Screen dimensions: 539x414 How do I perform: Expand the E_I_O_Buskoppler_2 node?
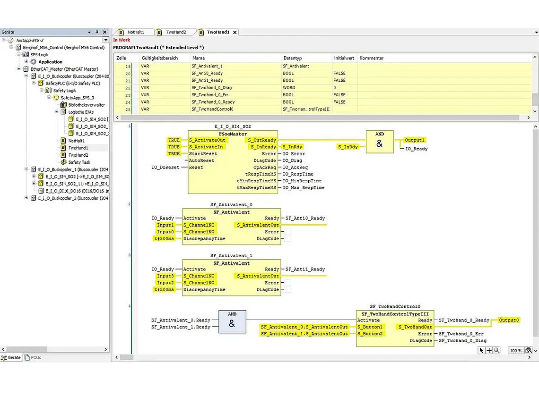coord(26,198)
